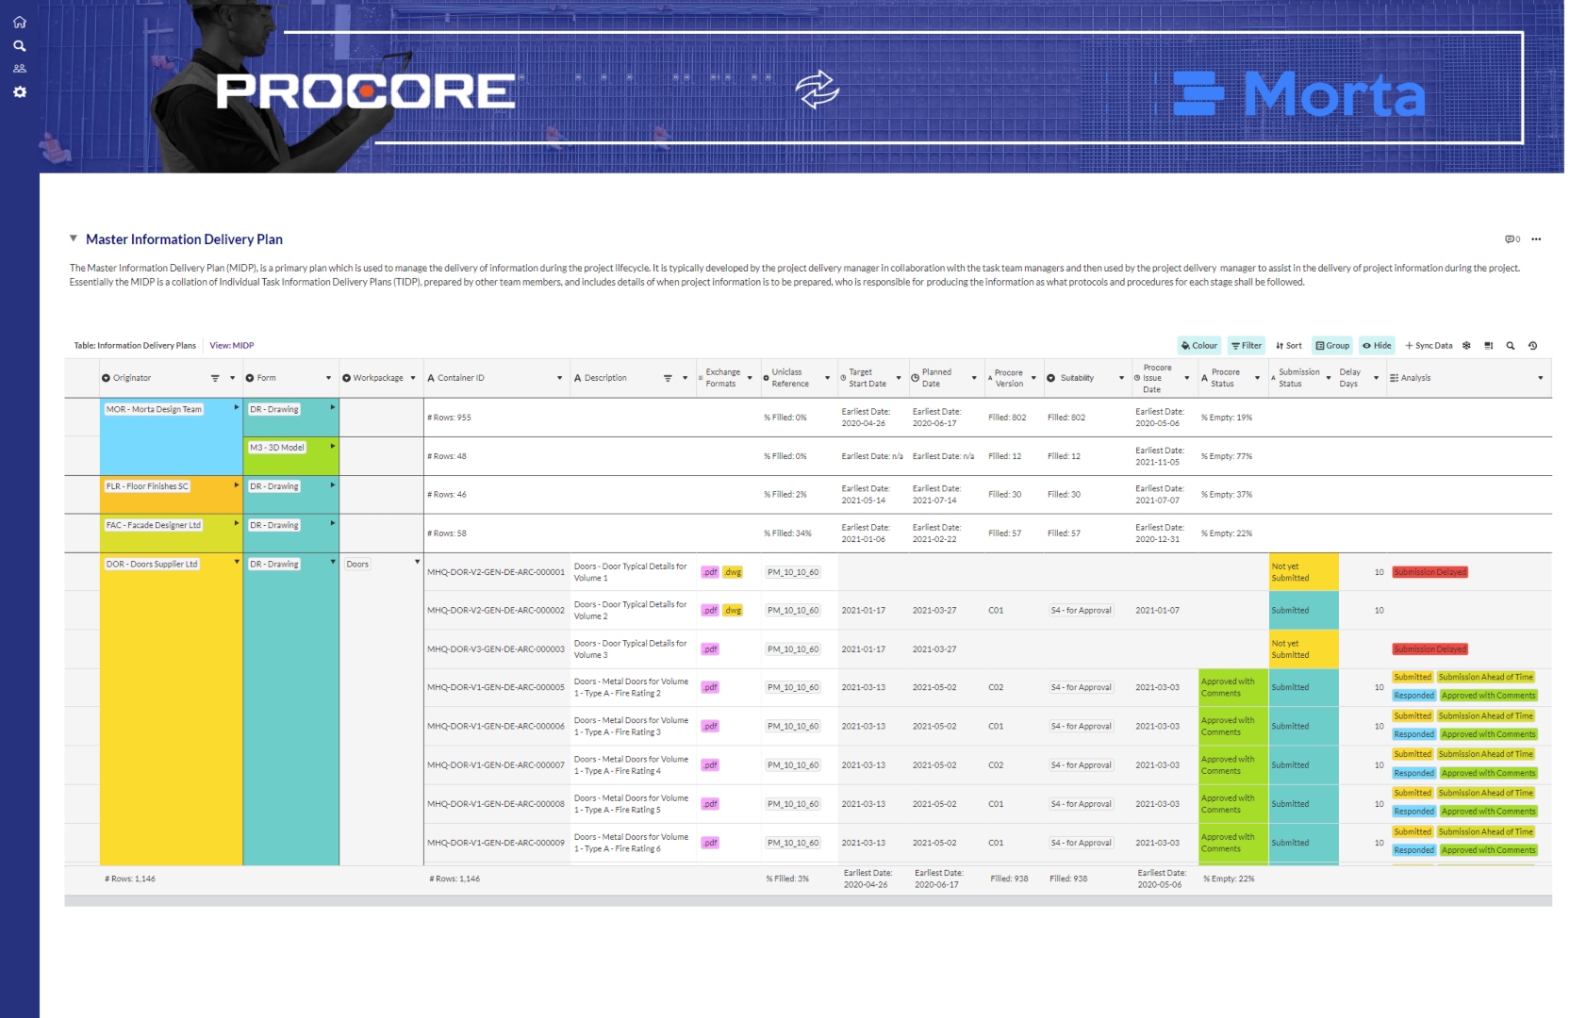1570x1018 pixels.
Task: Open the comments icon beside section title
Action: pyautogui.click(x=1512, y=239)
